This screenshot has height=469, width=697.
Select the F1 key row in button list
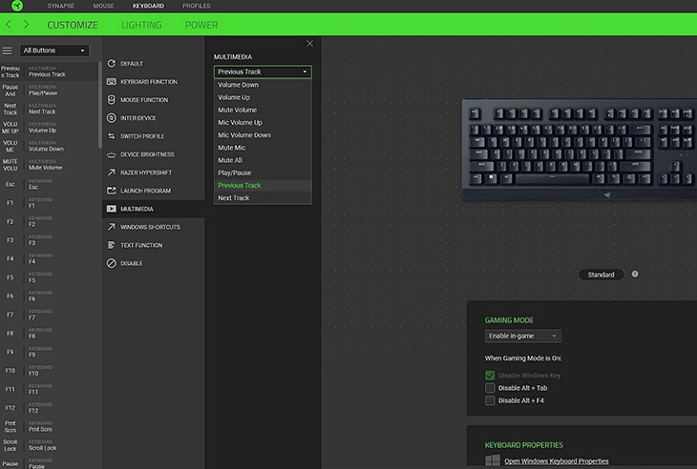click(x=49, y=203)
